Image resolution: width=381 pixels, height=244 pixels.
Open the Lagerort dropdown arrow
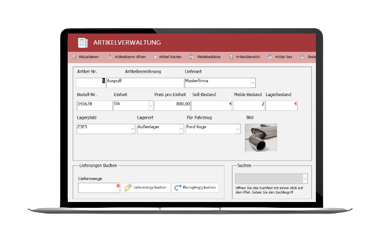click(x=181, y=129)
